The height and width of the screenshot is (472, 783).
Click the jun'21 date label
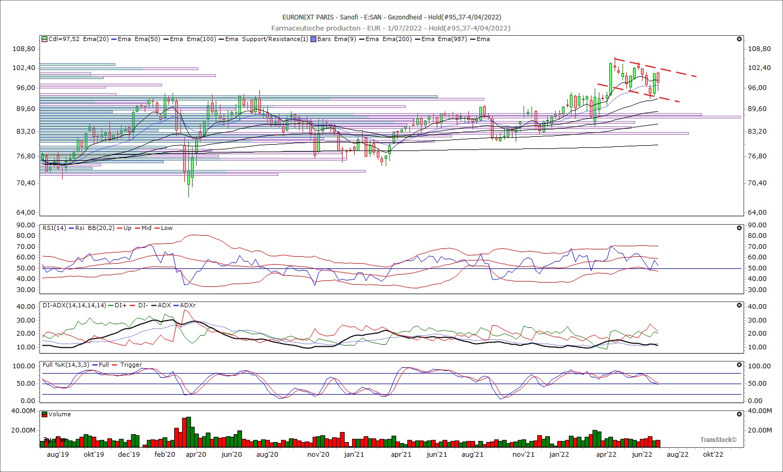pos(437,455)
